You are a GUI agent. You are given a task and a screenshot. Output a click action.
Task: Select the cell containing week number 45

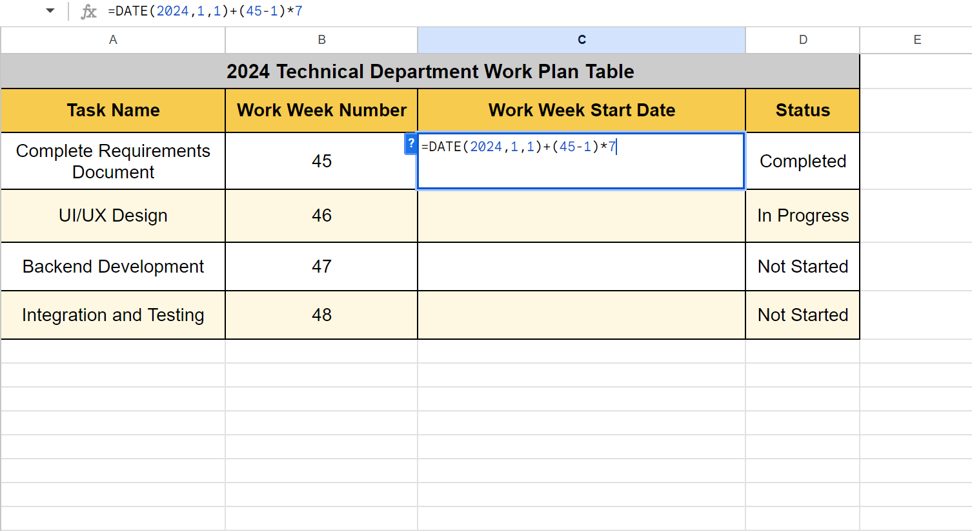(321, 161)
